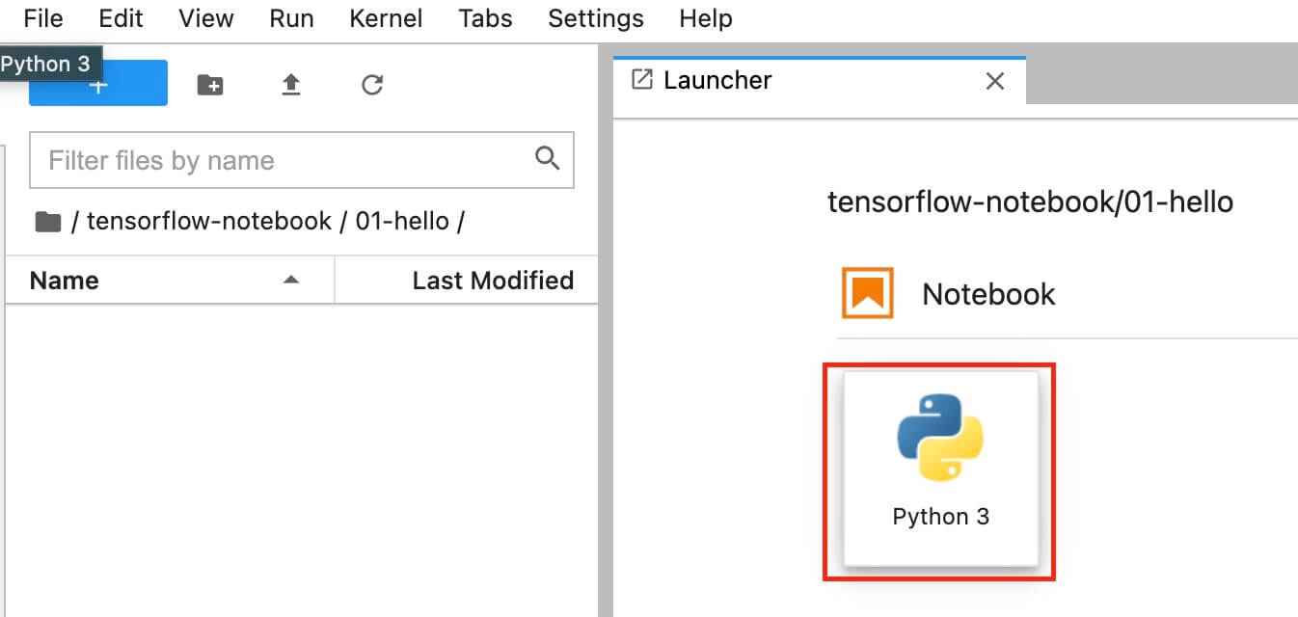Click the Notebook section heading text
Image resolution: width=1298 pixels, height=617 pixels.
pos(988,294)
